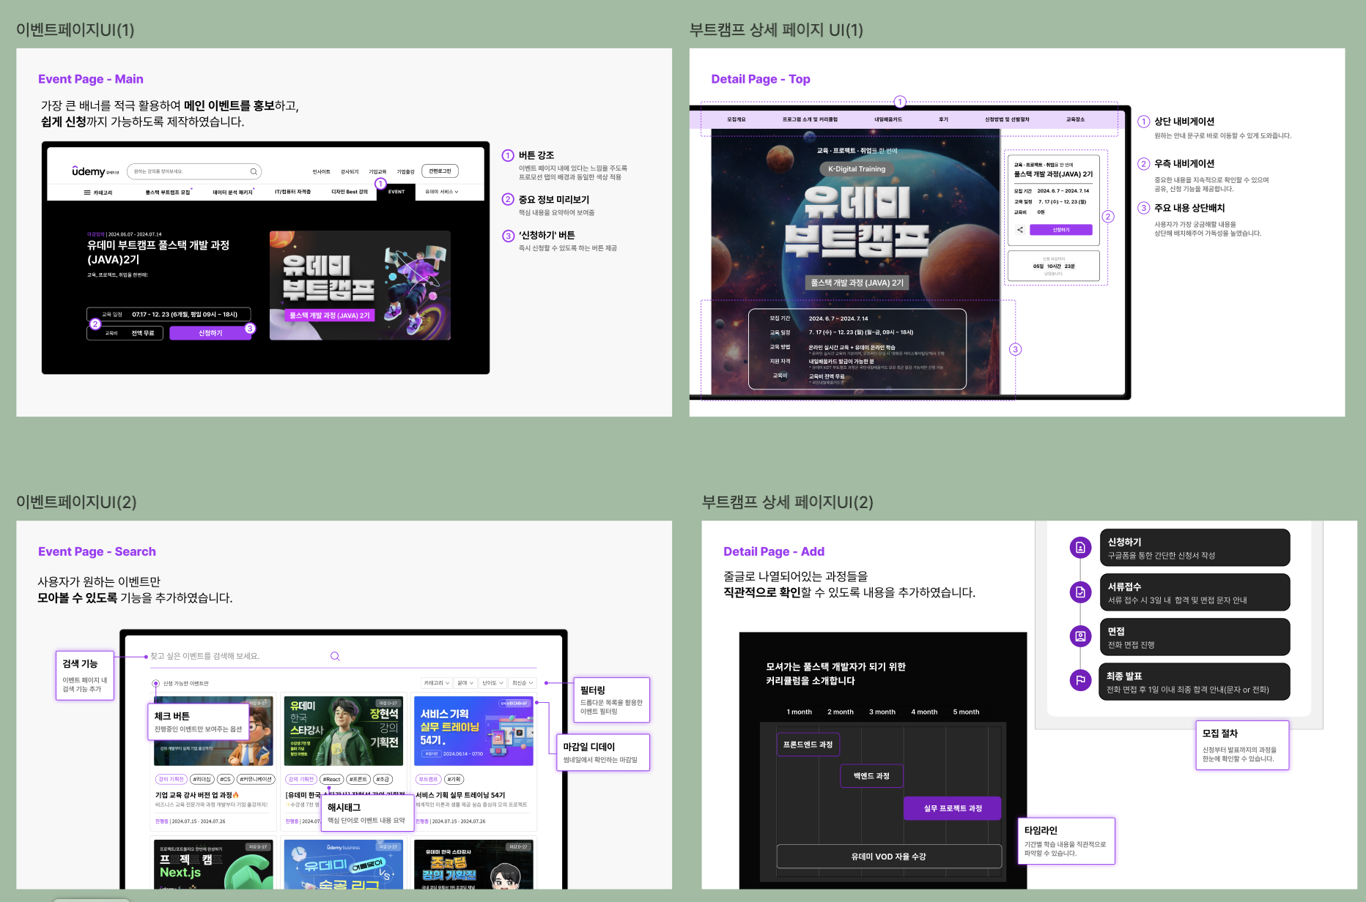Click the #프론트 hashtag chip
1366x902 pixels.
click(x=358, y=779)
